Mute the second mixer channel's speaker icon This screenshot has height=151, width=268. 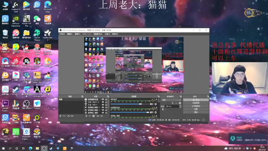coord(152,112)
